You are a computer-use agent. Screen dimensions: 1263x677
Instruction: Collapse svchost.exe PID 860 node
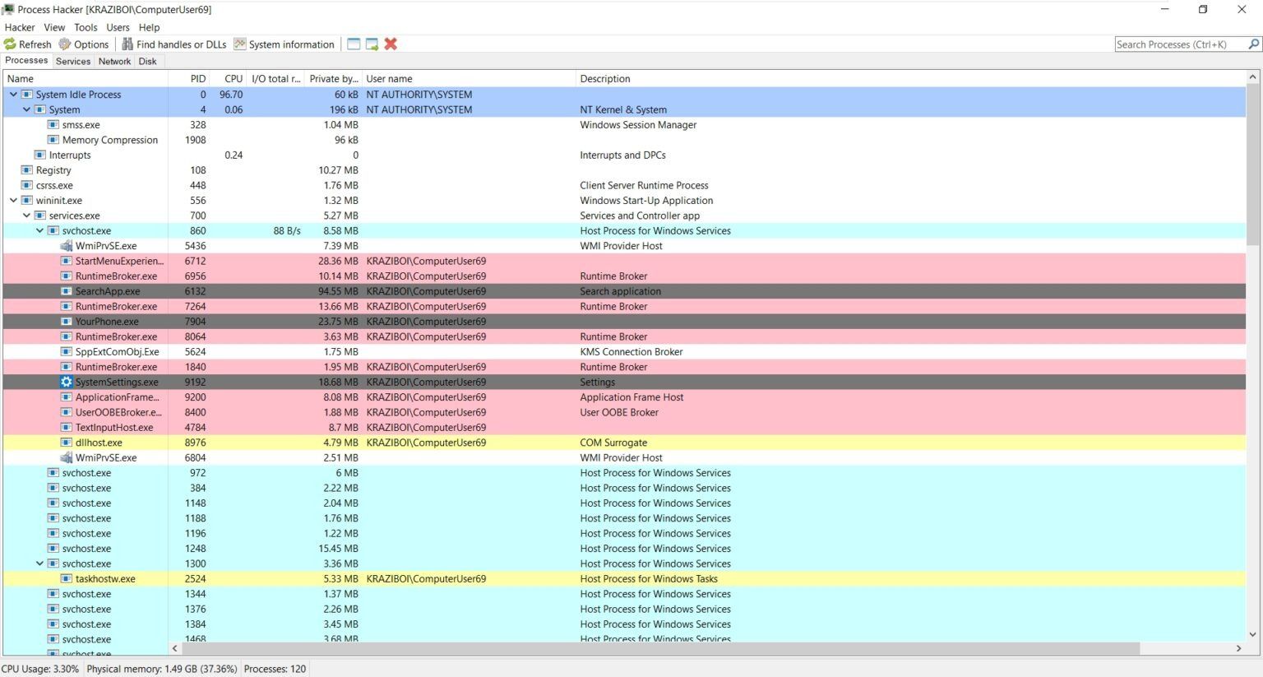39,230
